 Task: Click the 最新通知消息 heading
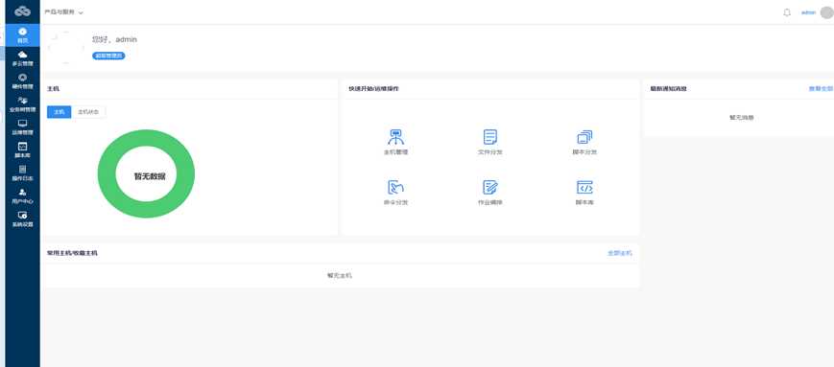(668, 89)
